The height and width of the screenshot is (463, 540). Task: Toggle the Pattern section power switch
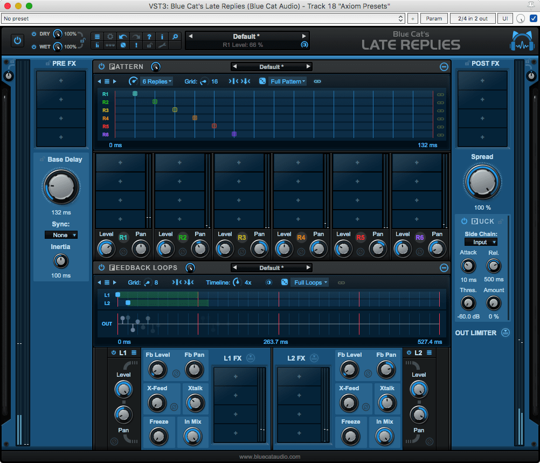(101, 67)
